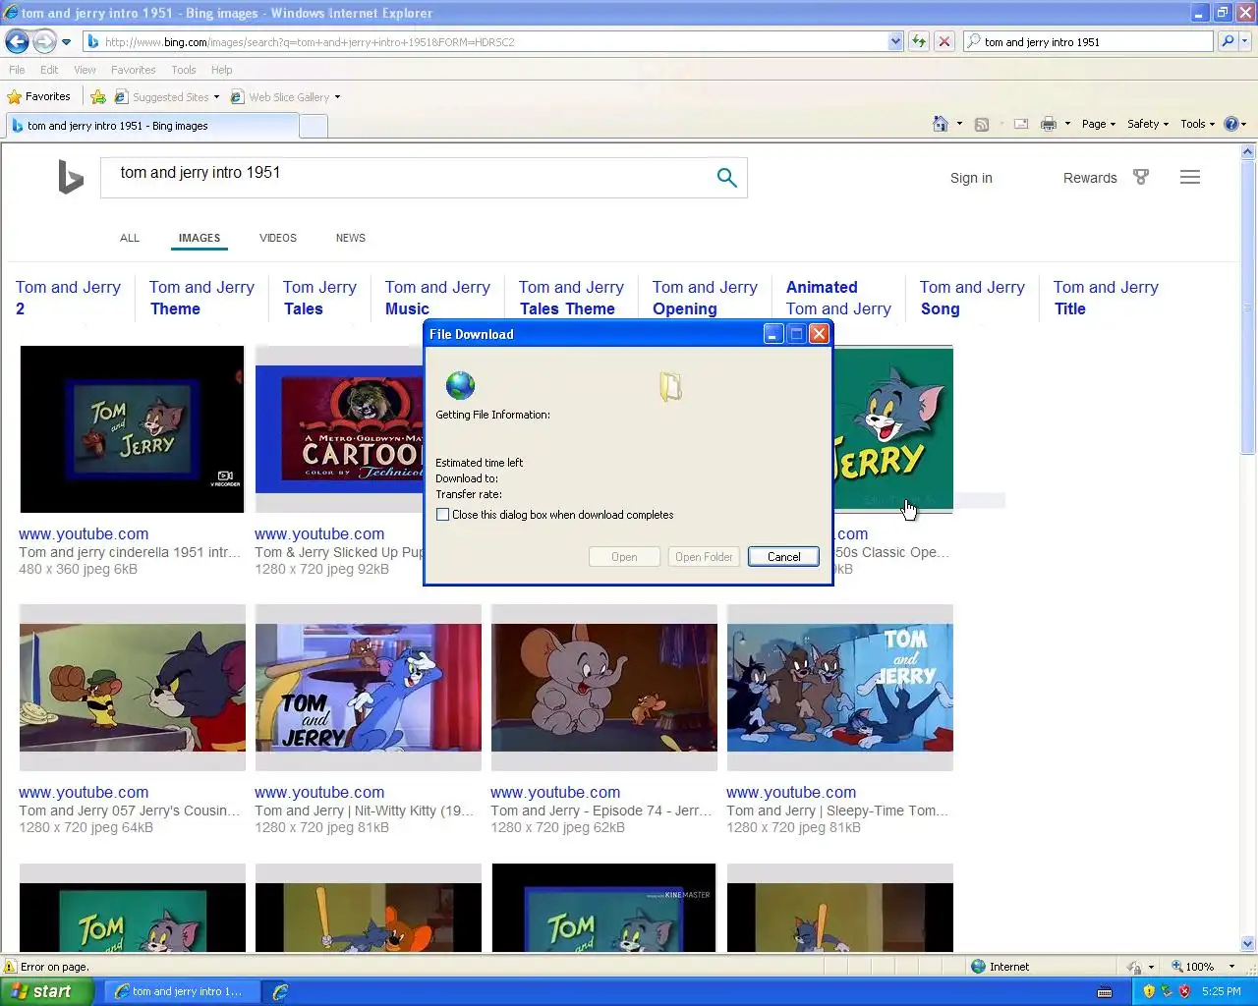Click the IE search box magnifier button
Viewport: 1258px width, 1006px height.
[1227, 41]
